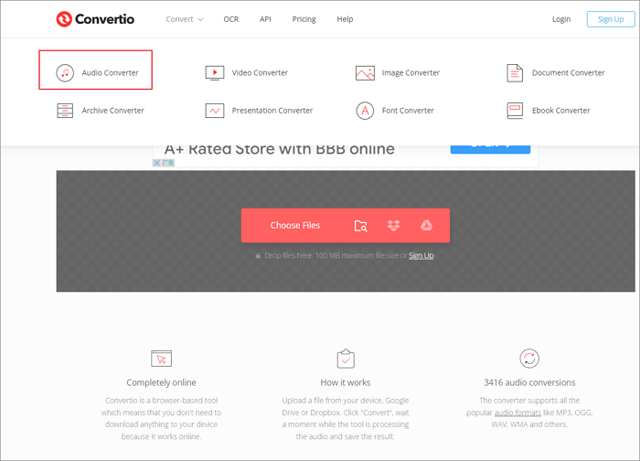Open the API menu item

pyautogui.click(x=265, y=19)
